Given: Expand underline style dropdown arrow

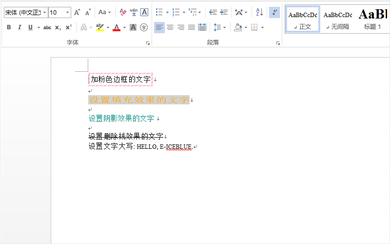Looking at the screenshot, I should tap(39, 27).
